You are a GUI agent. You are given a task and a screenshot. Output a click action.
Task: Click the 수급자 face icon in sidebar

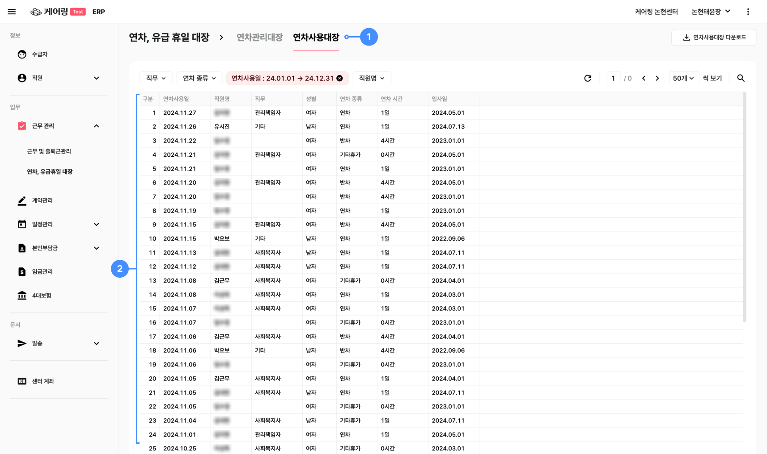[22, 54]
